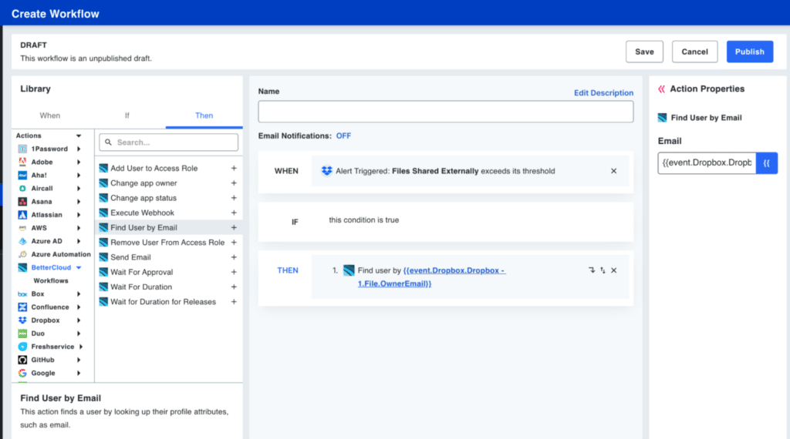Open the Edit Description link
Image resolution: width=790 pixels, height=439 pixels.
point(603,93)
